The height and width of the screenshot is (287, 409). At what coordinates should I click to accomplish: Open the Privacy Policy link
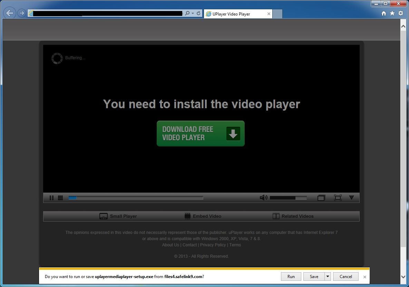(x=213, y=245)
